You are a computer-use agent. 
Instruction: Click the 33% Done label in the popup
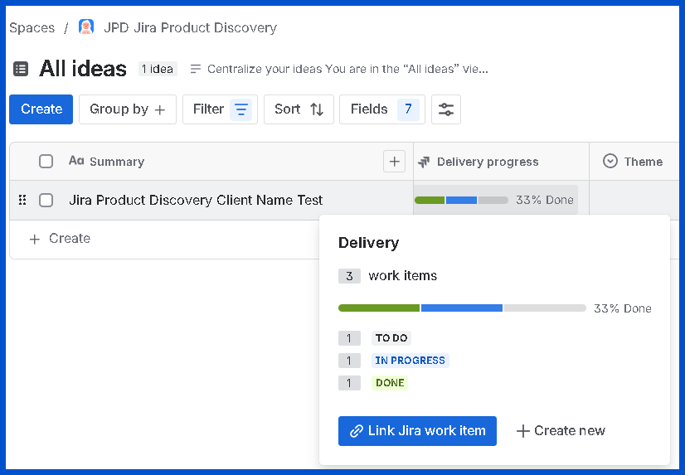coord(623,308)
